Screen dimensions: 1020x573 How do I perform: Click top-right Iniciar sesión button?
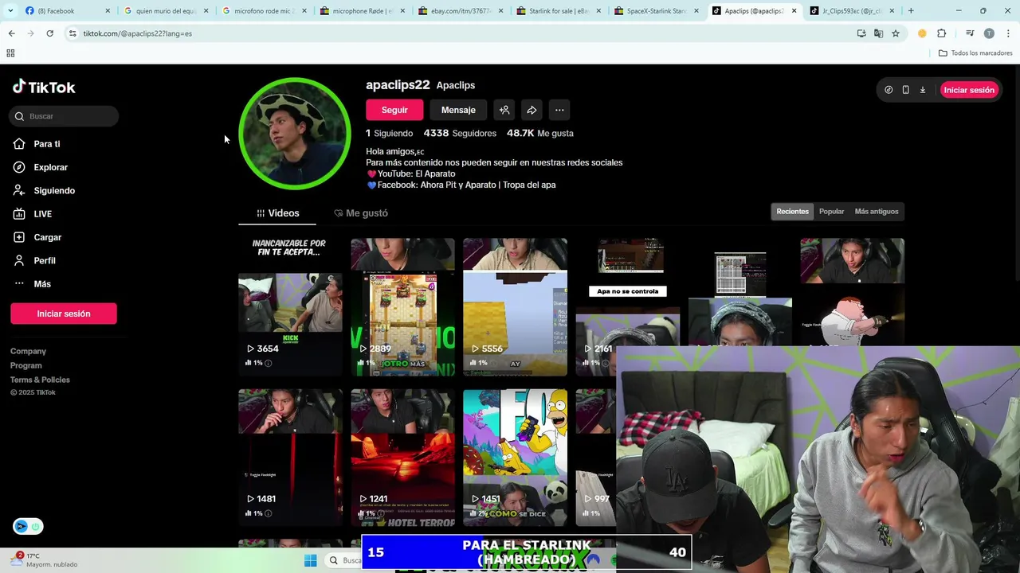969,90
